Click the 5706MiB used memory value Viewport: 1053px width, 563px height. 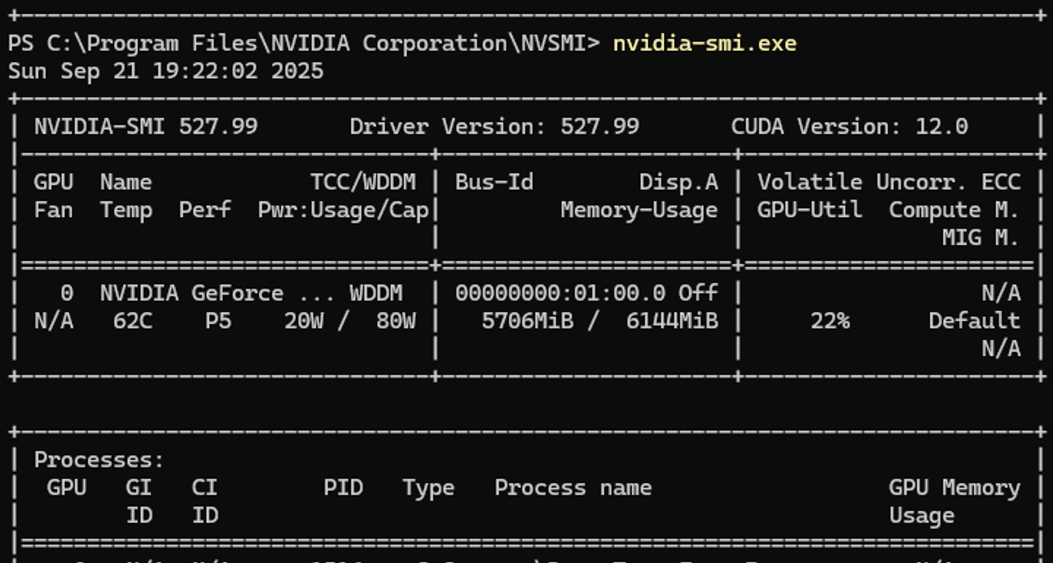pos(527,321)
